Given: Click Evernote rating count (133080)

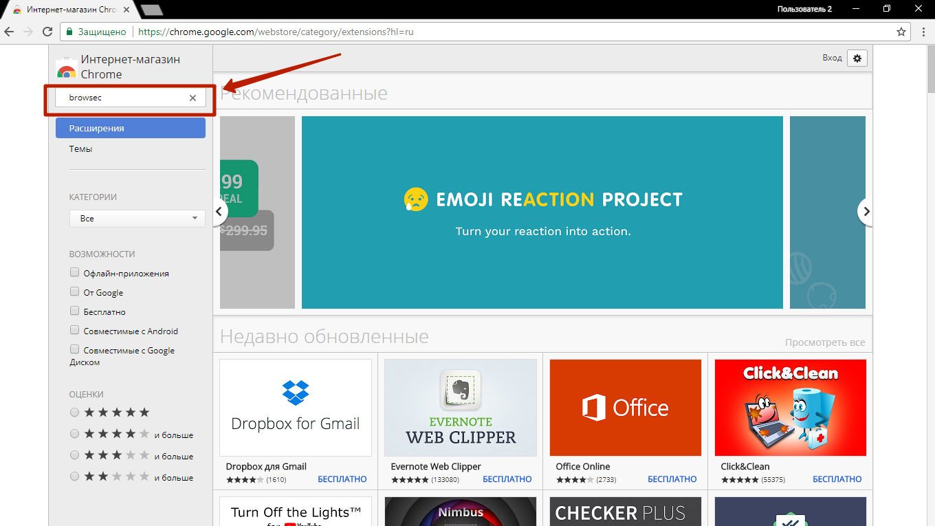Looking at the screenshot, I should tap(445, 479).
